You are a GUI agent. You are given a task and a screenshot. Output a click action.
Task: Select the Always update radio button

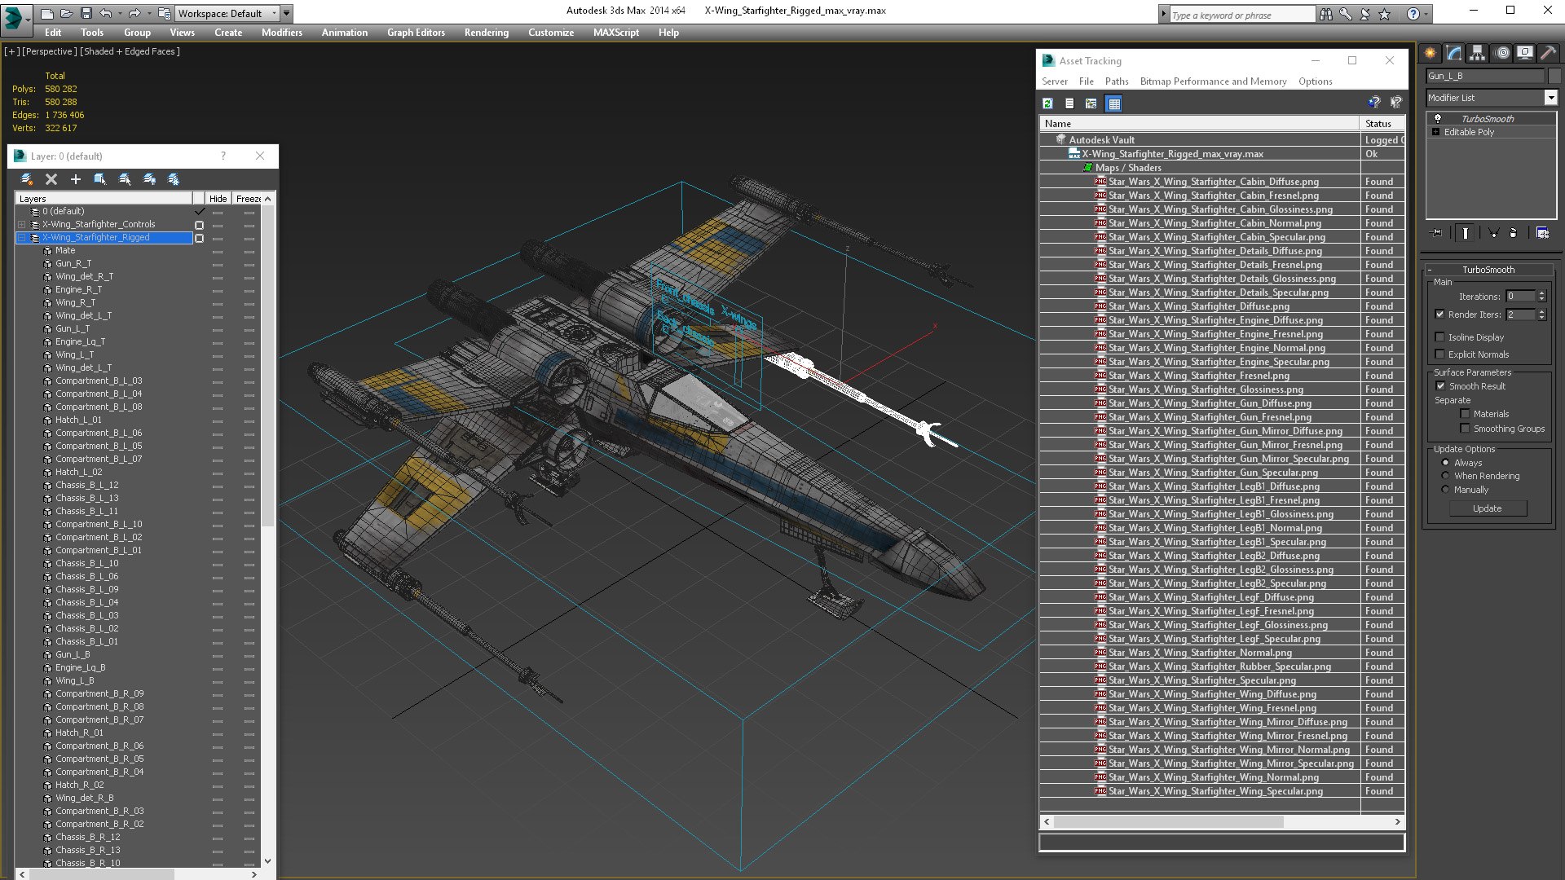coord(1445,463)
